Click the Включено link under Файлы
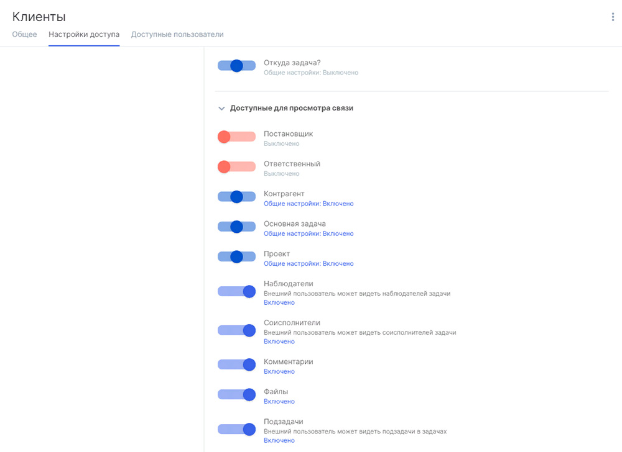This screenshot has height=452, width=622. (279, 402)
